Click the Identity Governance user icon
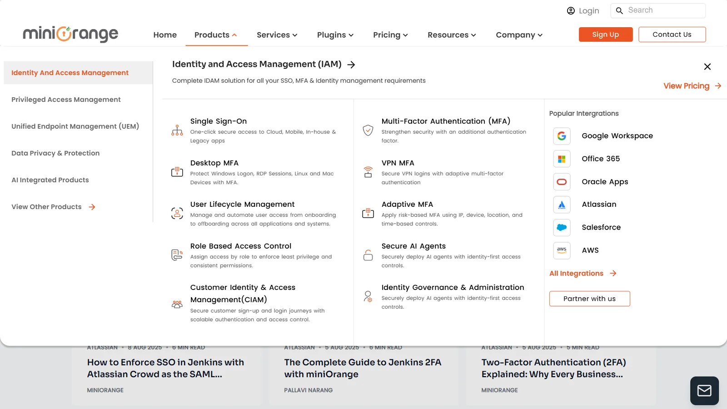Viewport: 727px width, 409px height. click(x=368, y=297)
